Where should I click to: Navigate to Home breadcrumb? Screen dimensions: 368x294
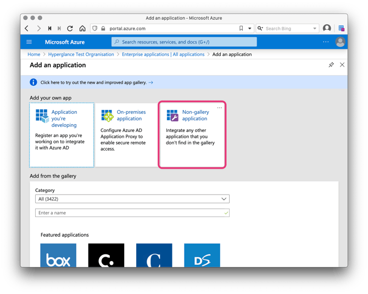(x=34, y=54)
